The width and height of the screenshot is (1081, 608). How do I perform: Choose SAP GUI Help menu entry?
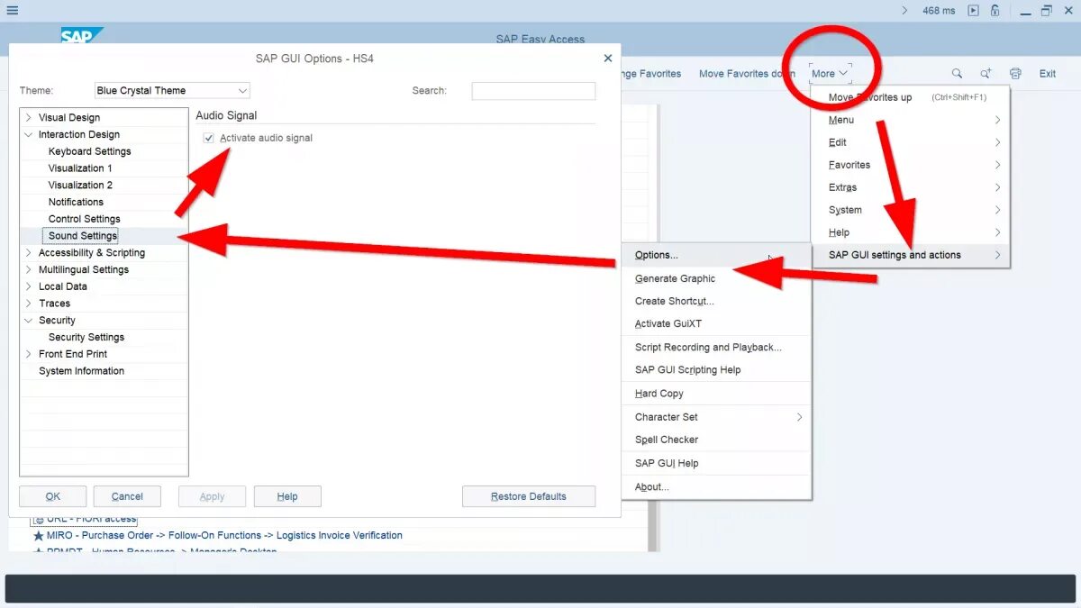717,463
